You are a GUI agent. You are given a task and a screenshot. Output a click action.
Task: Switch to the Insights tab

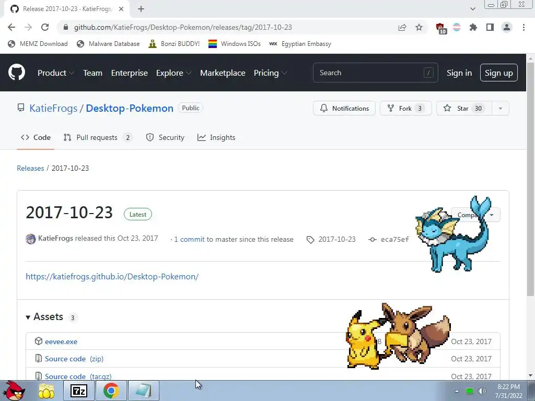[x=216, y=137]
